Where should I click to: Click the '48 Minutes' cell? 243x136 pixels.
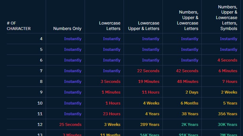(187, 82)
